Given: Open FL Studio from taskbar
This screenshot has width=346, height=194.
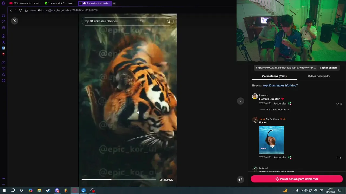Looking at the screenshot, I should pyautogui.click(x=66, y=190).
